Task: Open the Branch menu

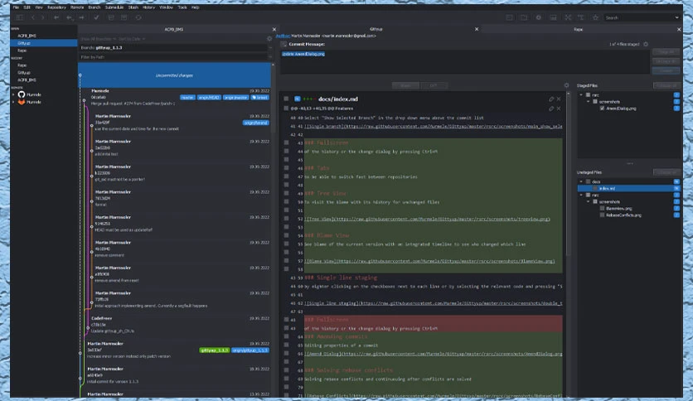Action: point(94,7)
